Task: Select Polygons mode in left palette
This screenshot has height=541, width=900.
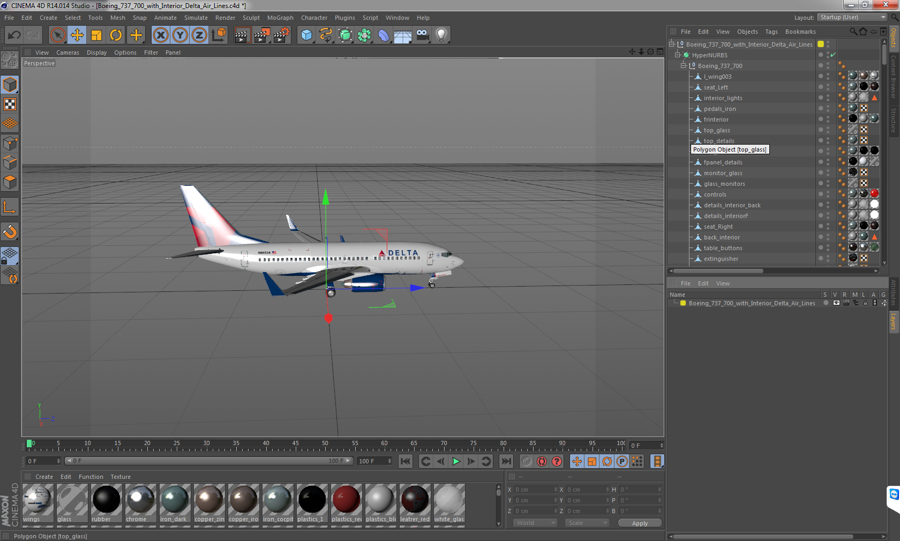Action: 10,182
